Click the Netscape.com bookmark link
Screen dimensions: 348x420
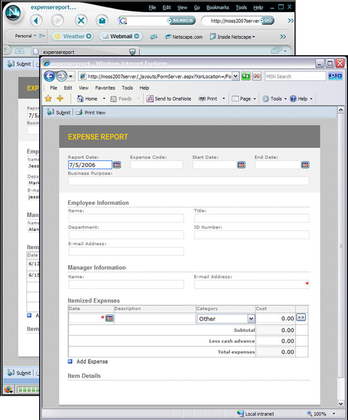coord(184,37)
